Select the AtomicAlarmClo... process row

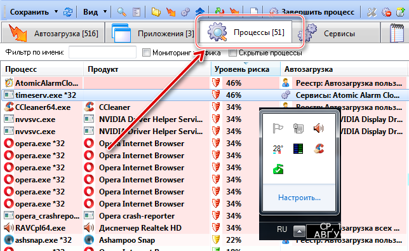(204, 83)
